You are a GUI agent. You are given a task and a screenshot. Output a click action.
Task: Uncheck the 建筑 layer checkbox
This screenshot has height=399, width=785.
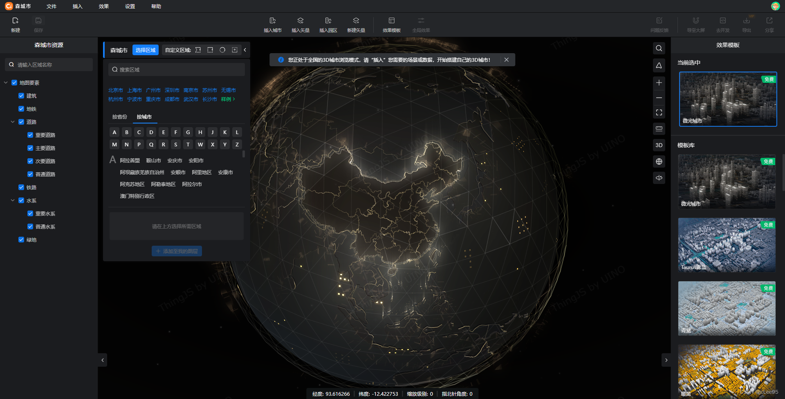click(x=21, y=96)
